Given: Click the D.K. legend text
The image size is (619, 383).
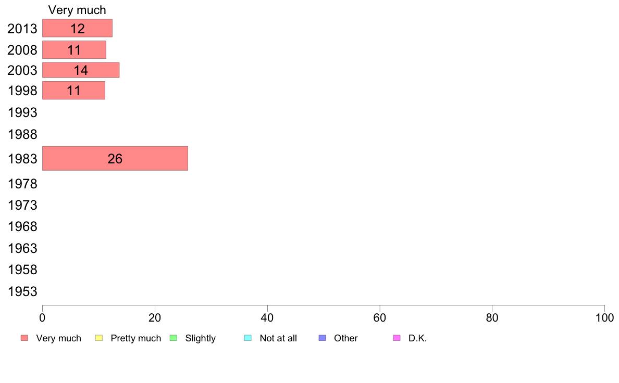Looking at the screenshot, I should coord(418,338).
